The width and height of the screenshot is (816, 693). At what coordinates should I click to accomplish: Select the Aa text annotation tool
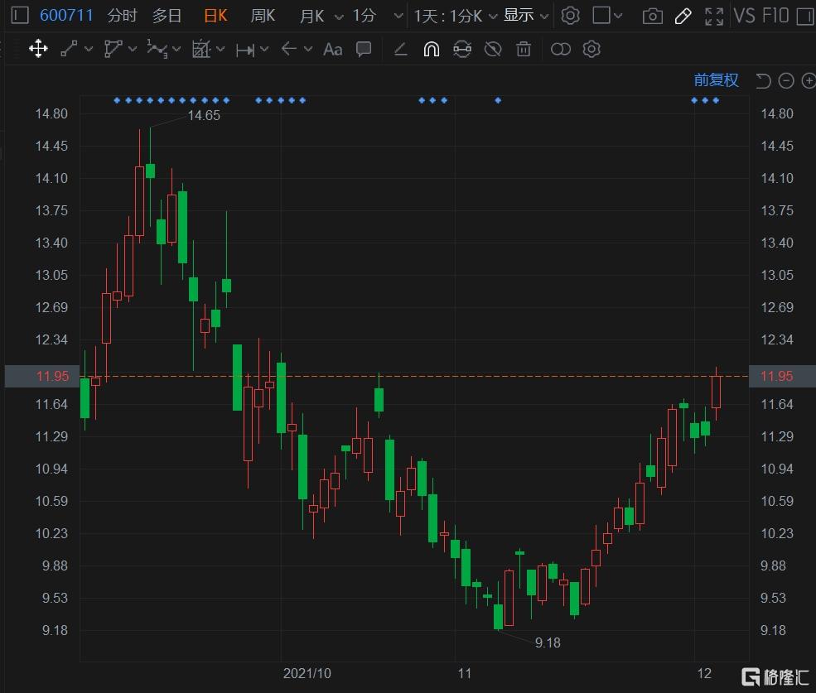coord(332,50)
